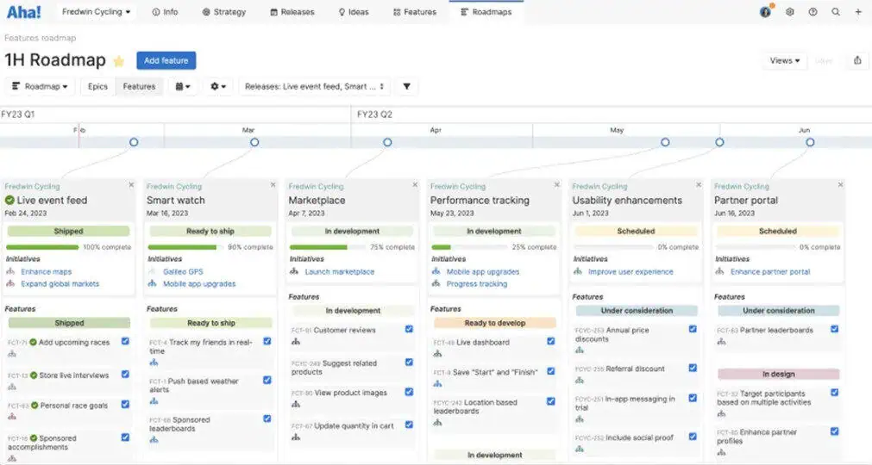Open the Views dropdown
Screen dimensions: 872x465
pos(785,60)
